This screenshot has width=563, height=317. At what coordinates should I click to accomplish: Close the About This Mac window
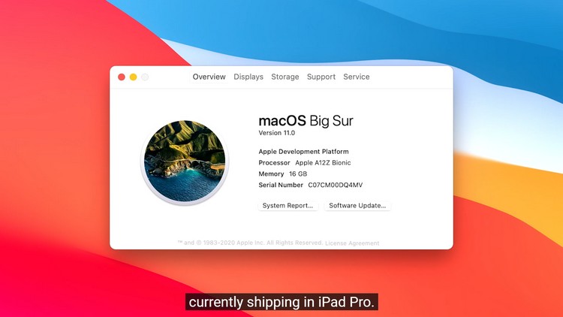tap(122, 77)
